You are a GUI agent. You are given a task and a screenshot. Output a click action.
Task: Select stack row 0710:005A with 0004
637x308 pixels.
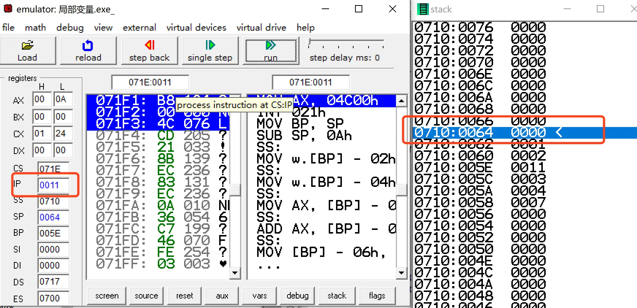[x=525, y=191]
